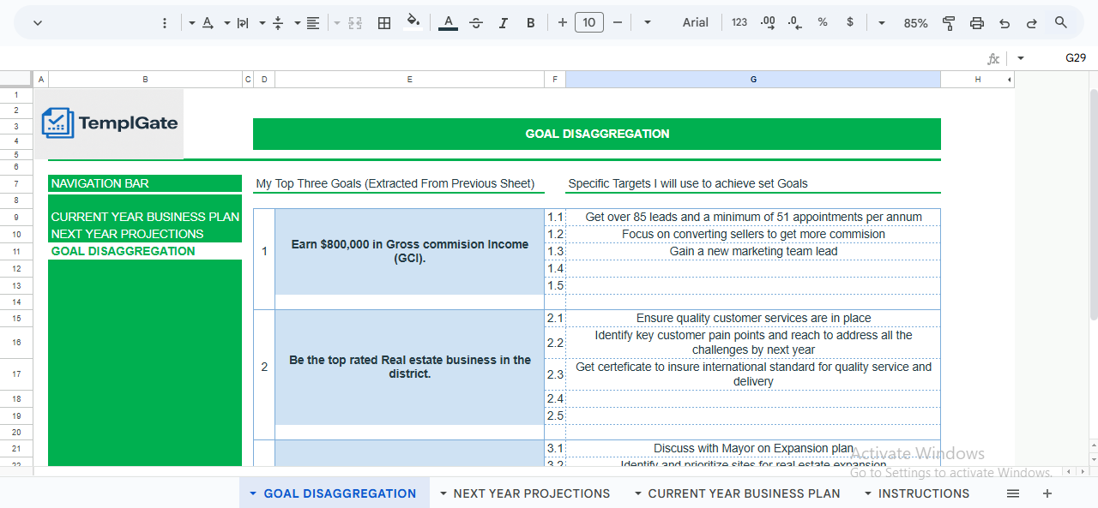This screenshot has width=1098, height=508.
Task: Open the fill color picker
Action: tap(413, 22)
